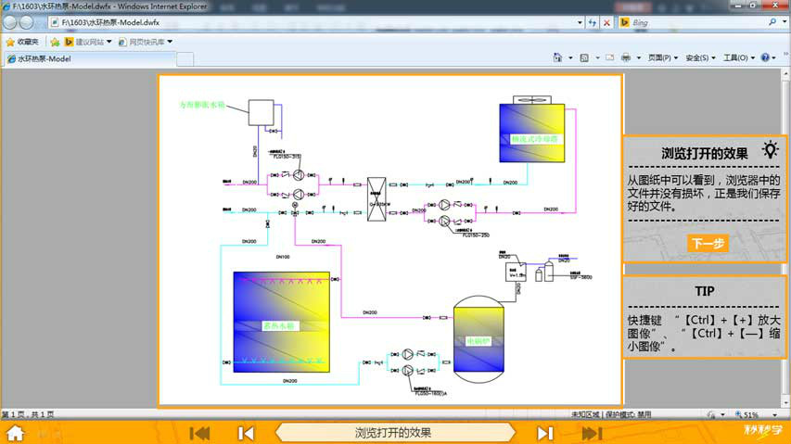Open the 工具(O) menu

(x=738, y=58)
